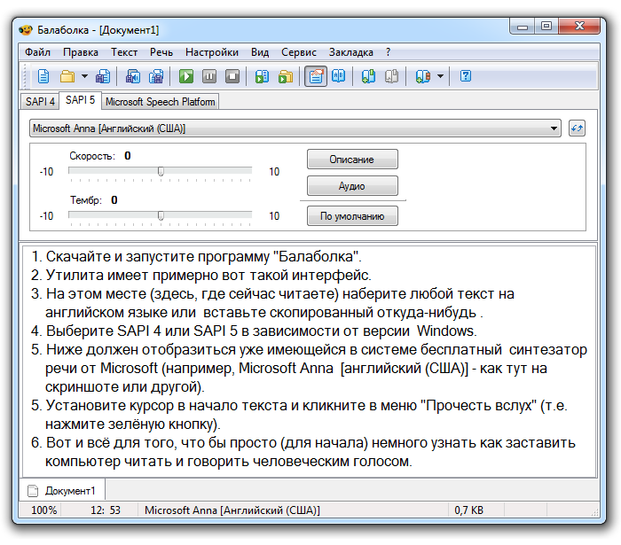
Task: Switch to Microsoft Speech Platform tab
Action: (160, 102)
